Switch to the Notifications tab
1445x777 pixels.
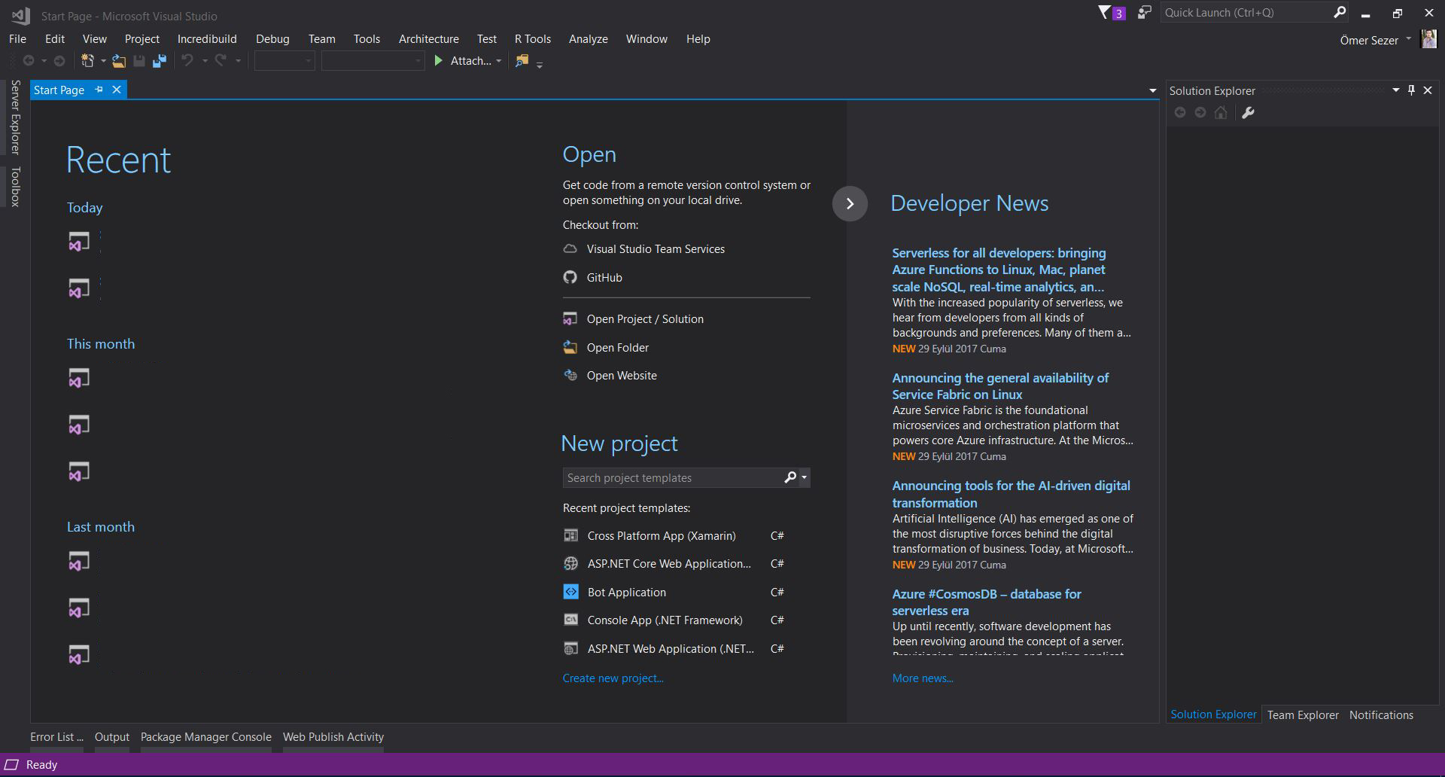1381,715
